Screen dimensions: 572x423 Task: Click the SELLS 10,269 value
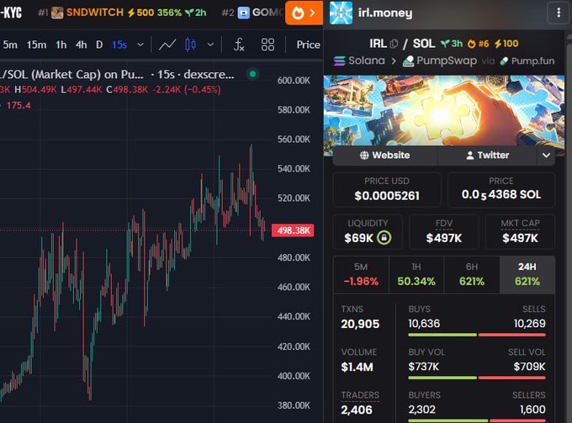pos(530,324)
